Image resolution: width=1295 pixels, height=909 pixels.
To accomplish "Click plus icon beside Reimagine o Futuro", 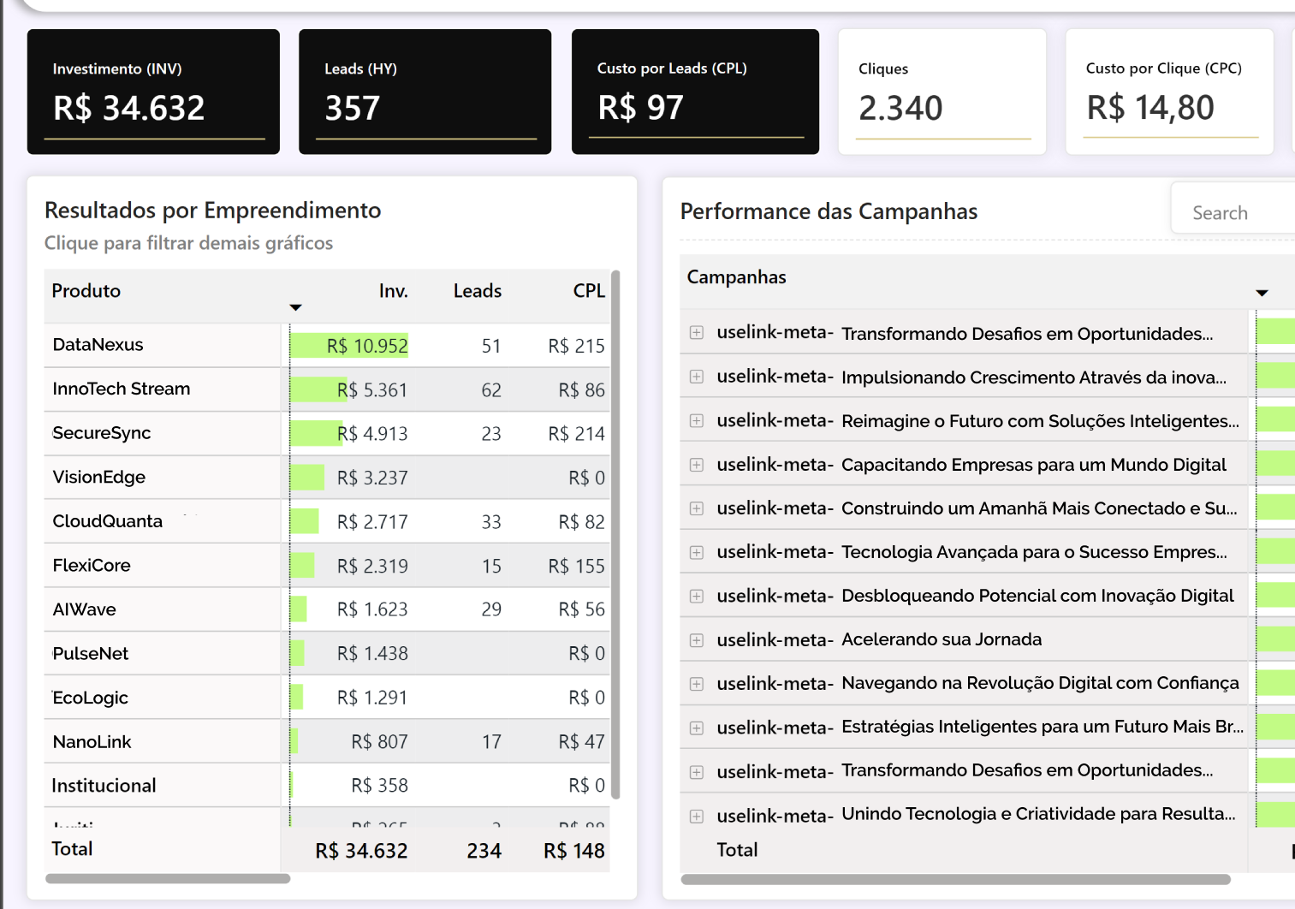I will (697, 420).
